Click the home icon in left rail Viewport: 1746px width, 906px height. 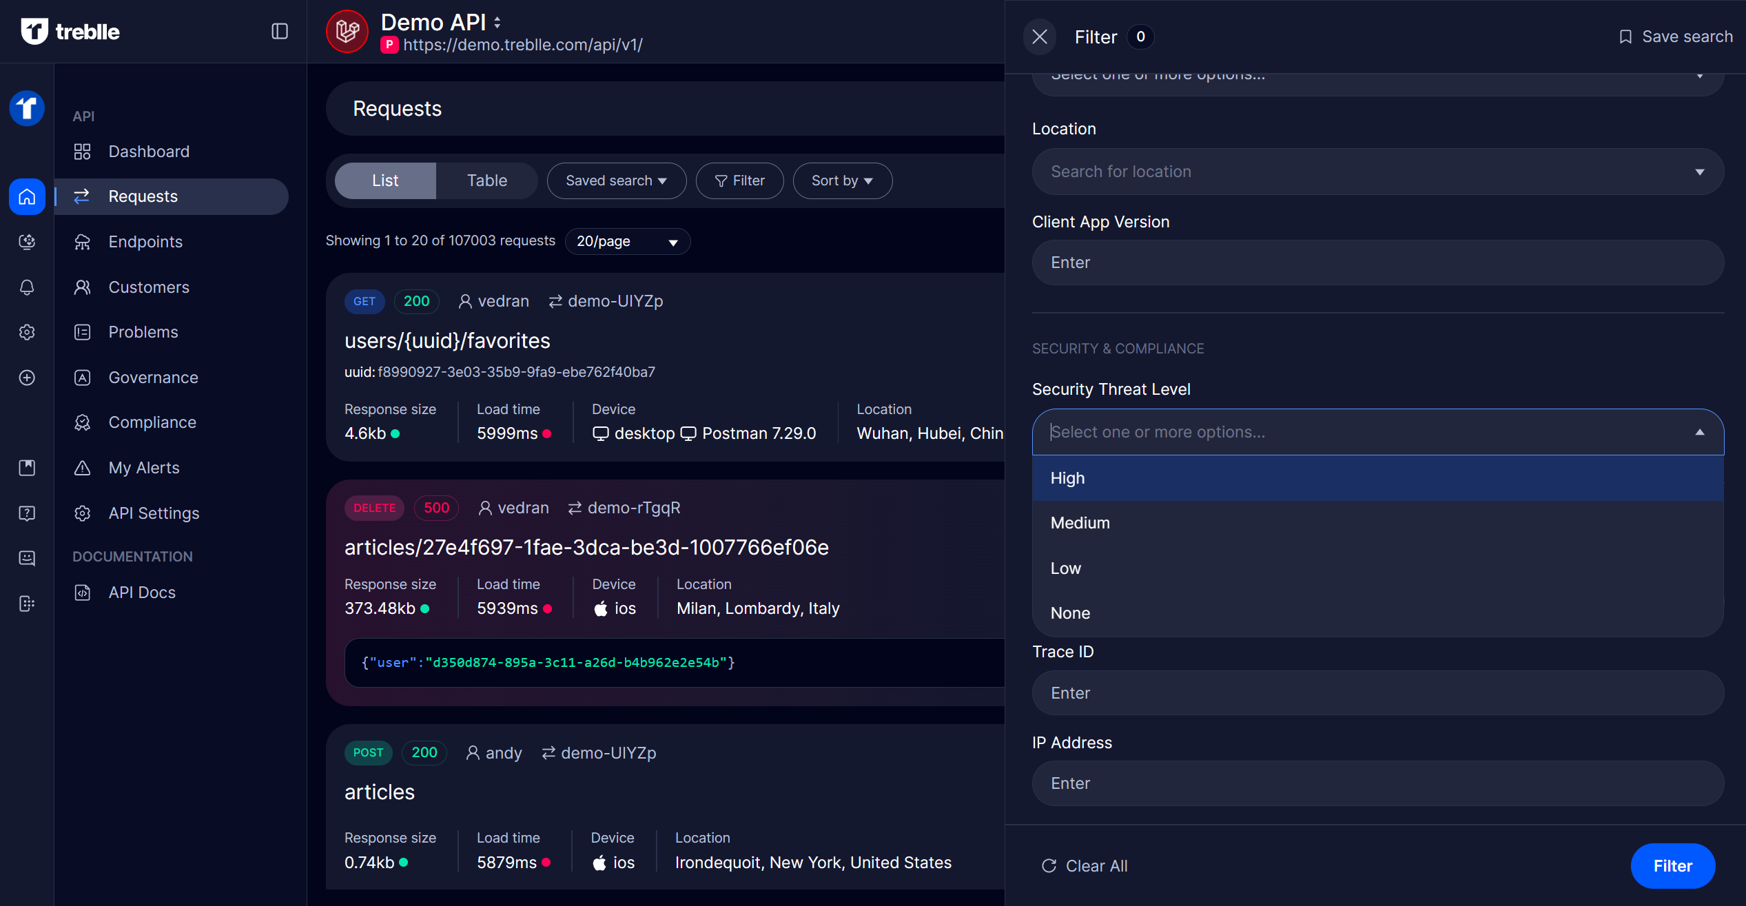(x=27, y=197)
